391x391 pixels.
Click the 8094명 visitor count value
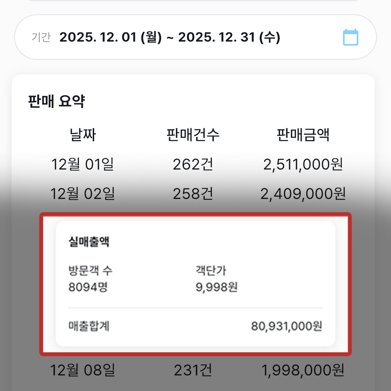click(88, 288)
